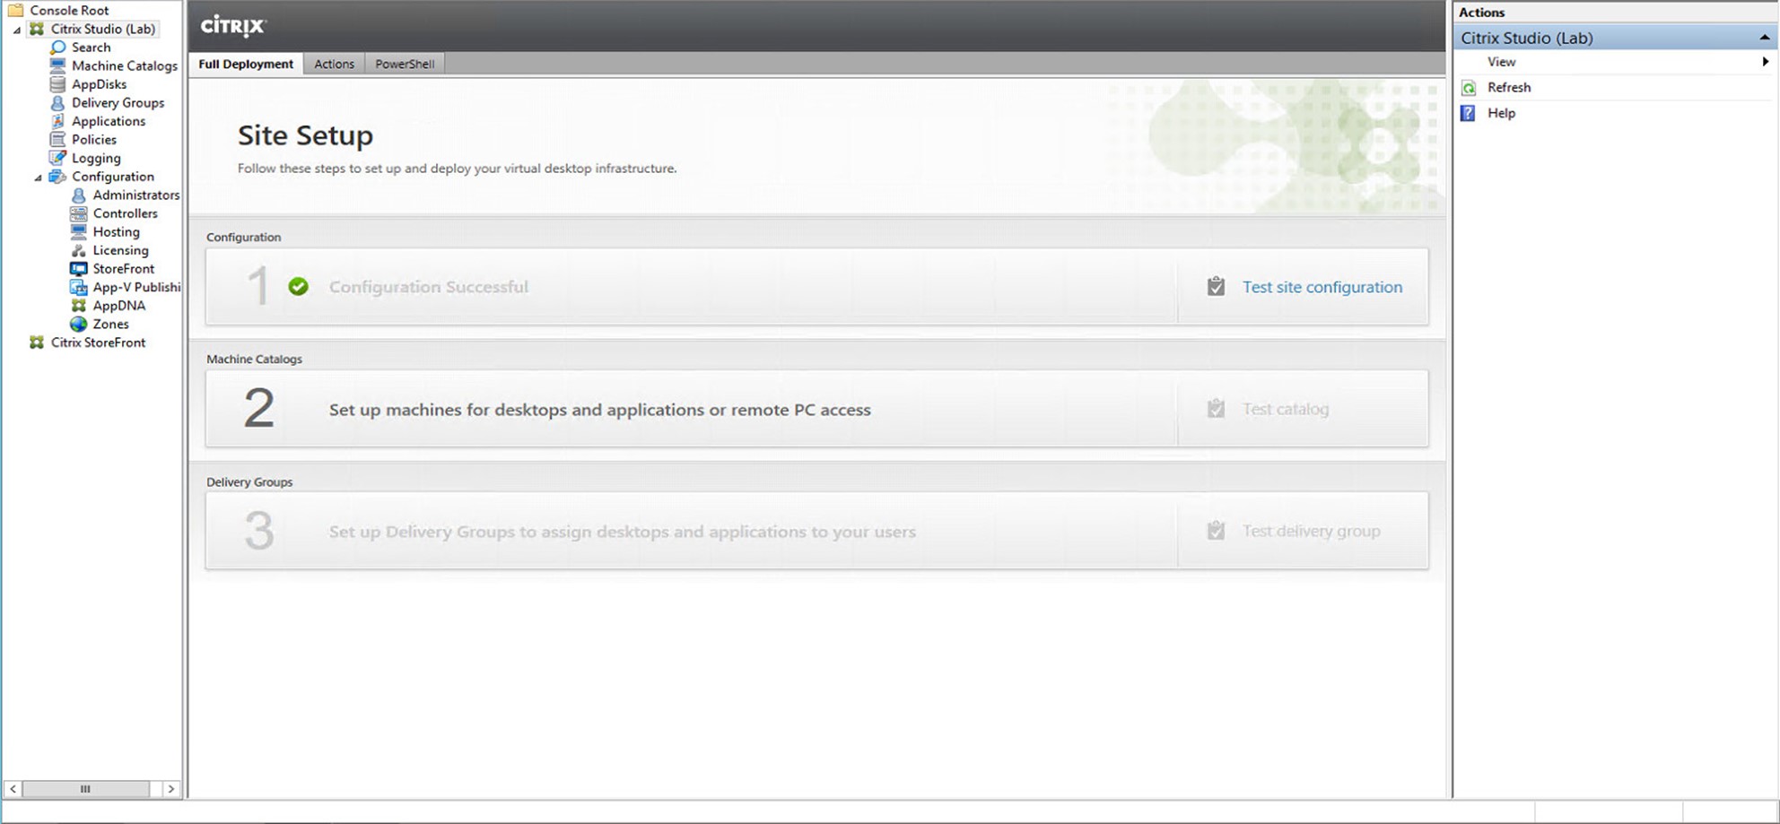The image size is (1780, 824).
Task: Collapse the Configuration tree node
Action: (39, 178)
